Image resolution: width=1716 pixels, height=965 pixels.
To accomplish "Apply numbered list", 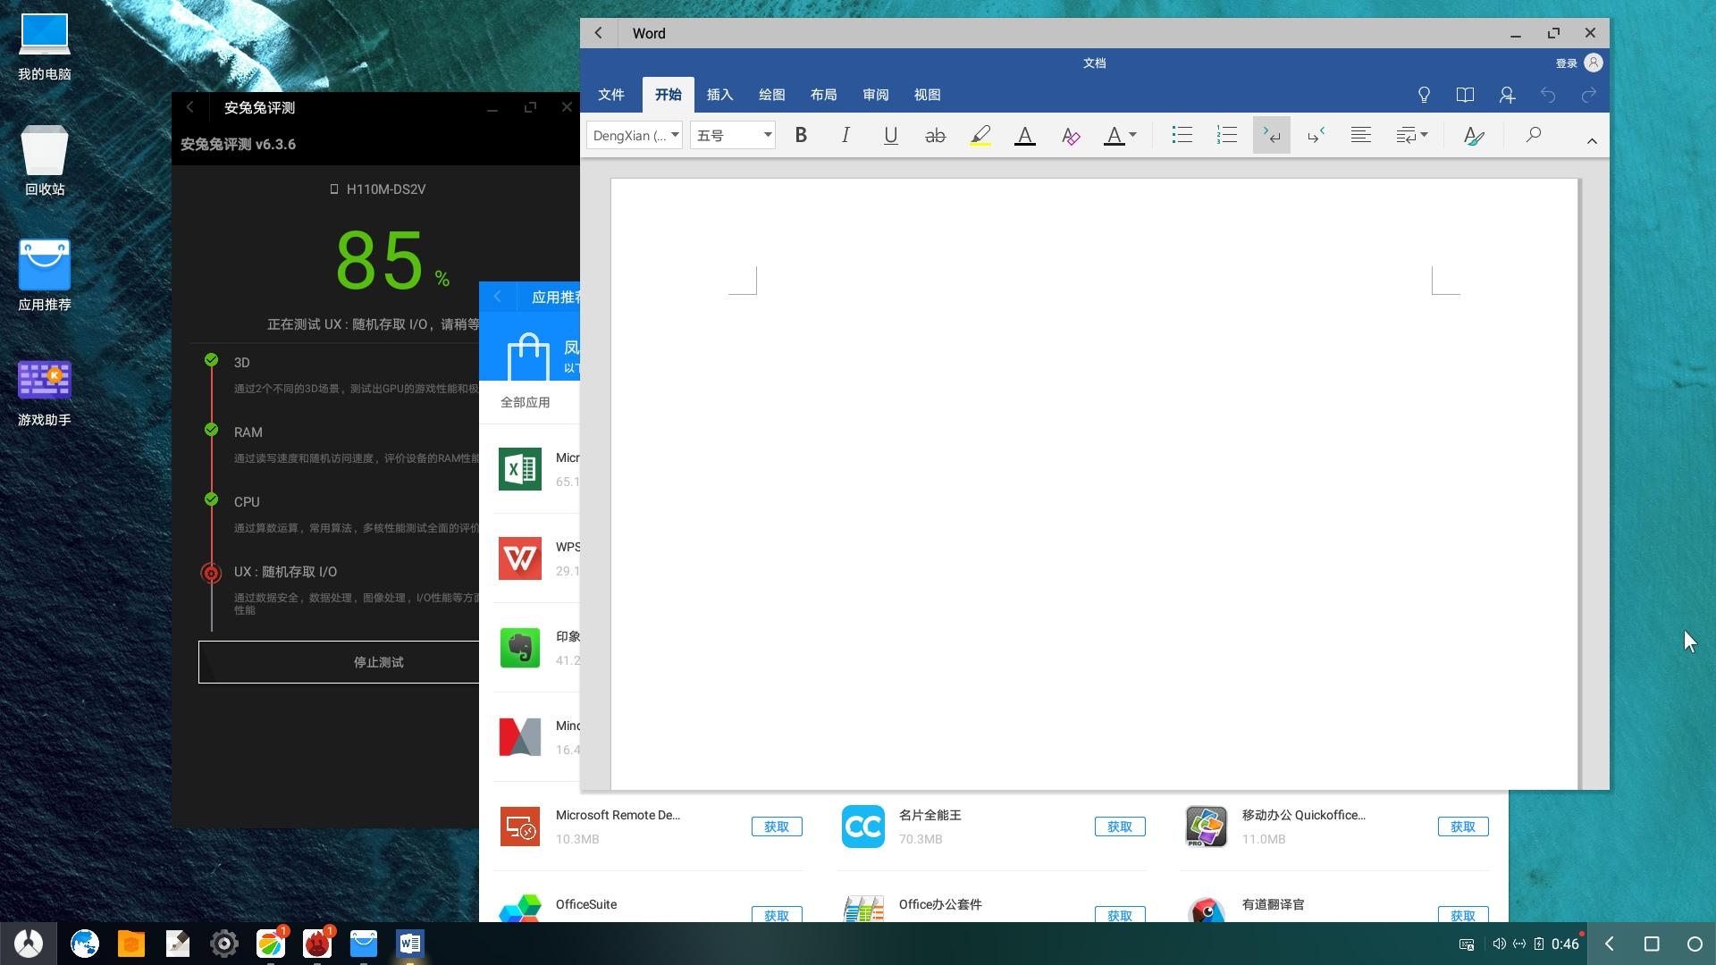I will 1226,135.
